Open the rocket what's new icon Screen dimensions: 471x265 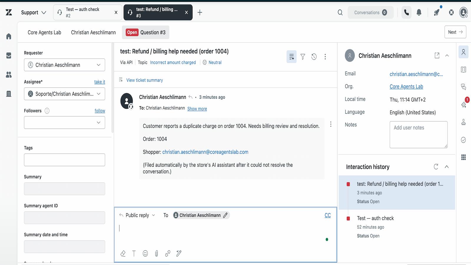click(x=437, y=12)
